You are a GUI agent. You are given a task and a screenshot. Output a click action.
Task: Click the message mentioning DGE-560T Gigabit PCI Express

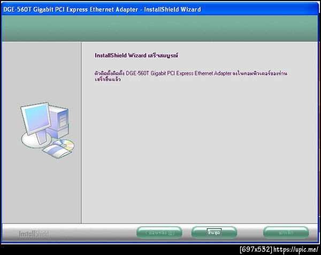(x=191, y=76)
